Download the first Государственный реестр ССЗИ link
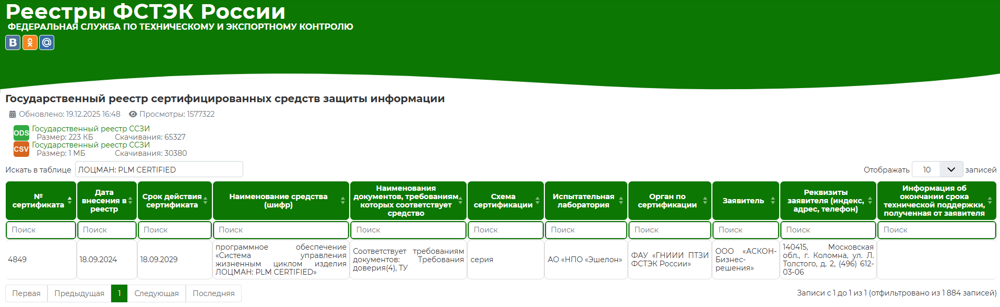Image resolution: width=1000 pixels, height=307 pixels. pyautogui.click(x=91, y=129)
